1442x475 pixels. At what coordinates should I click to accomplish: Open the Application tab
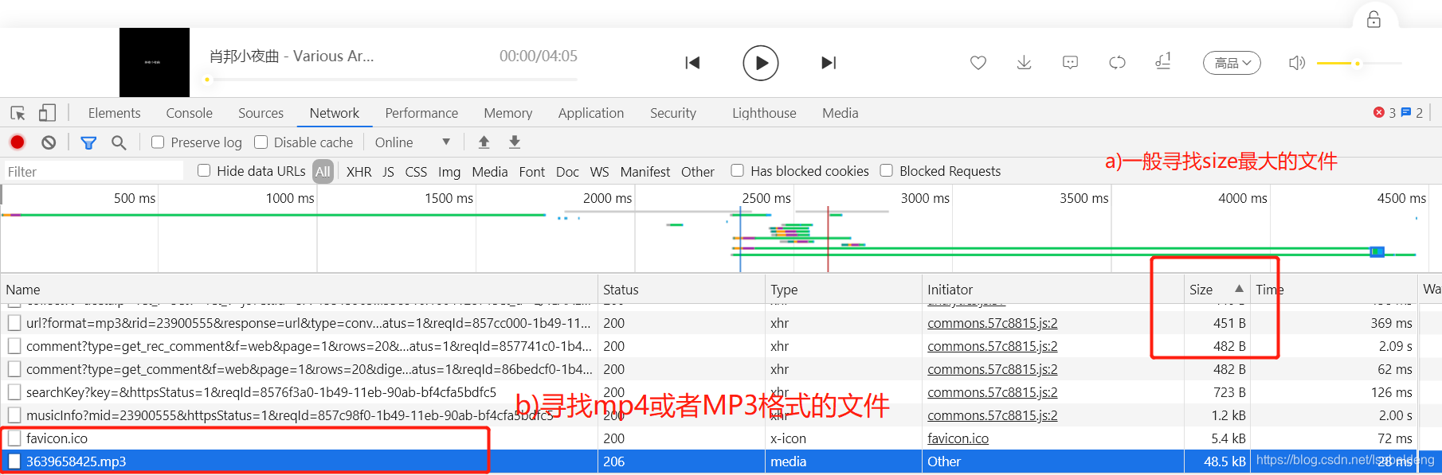click(591, 113)
